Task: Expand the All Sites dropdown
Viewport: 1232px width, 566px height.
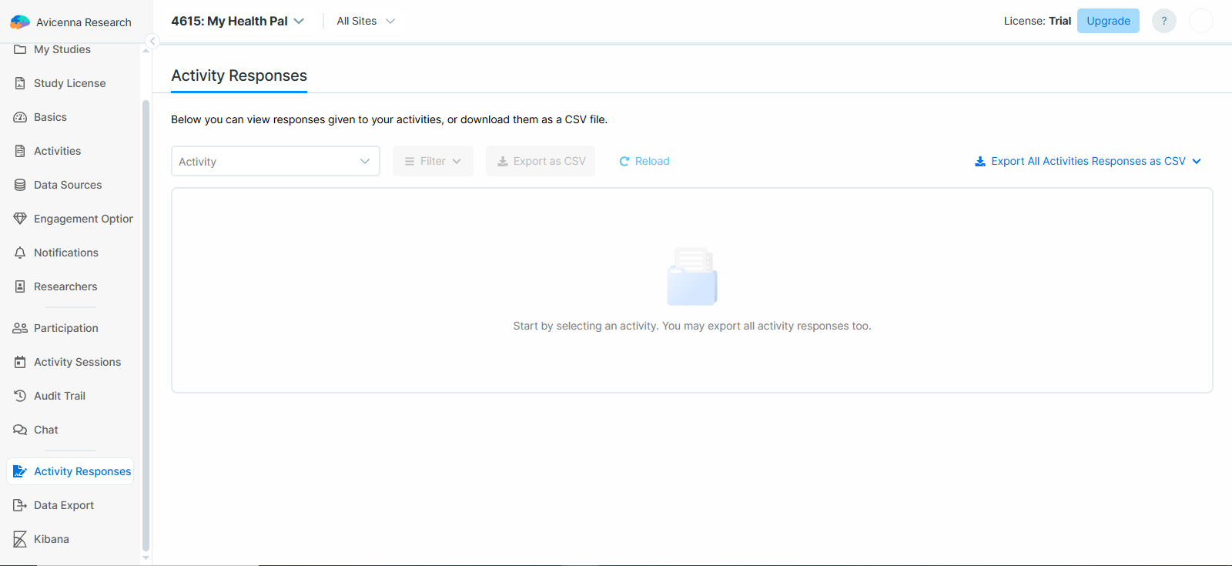Action: pyautogui.click(x=366, y=21)
